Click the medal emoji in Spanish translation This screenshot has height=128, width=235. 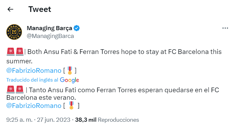click(x=71, y=106)
